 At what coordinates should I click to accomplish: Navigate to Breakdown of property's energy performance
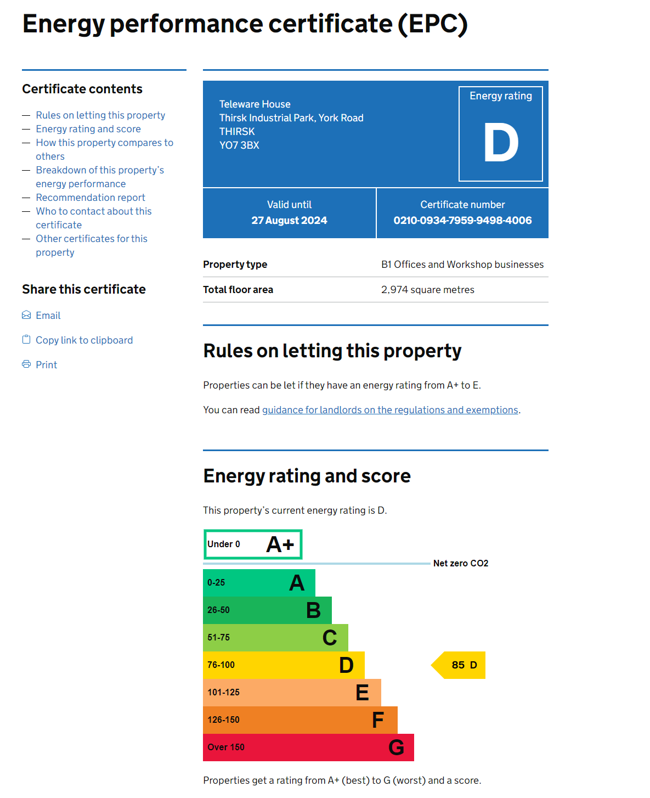[100, 171]
